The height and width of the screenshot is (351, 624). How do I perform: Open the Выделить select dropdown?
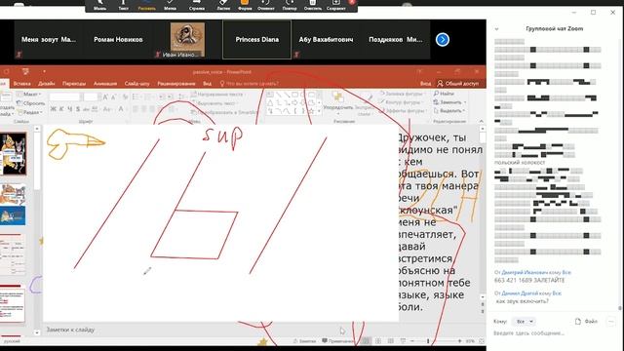448,111
